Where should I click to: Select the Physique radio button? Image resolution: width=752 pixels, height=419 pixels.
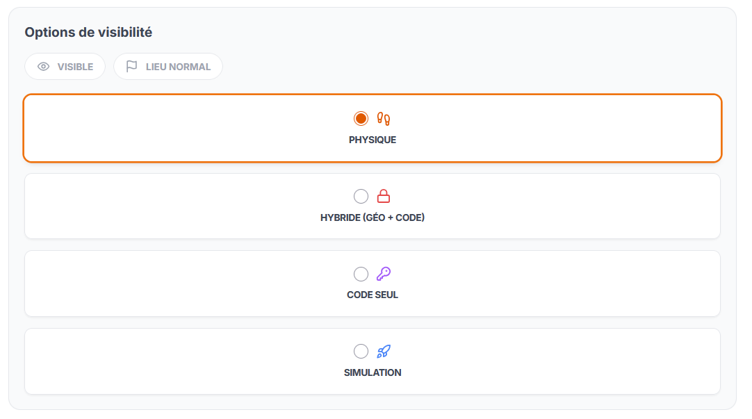click(361, 119)
